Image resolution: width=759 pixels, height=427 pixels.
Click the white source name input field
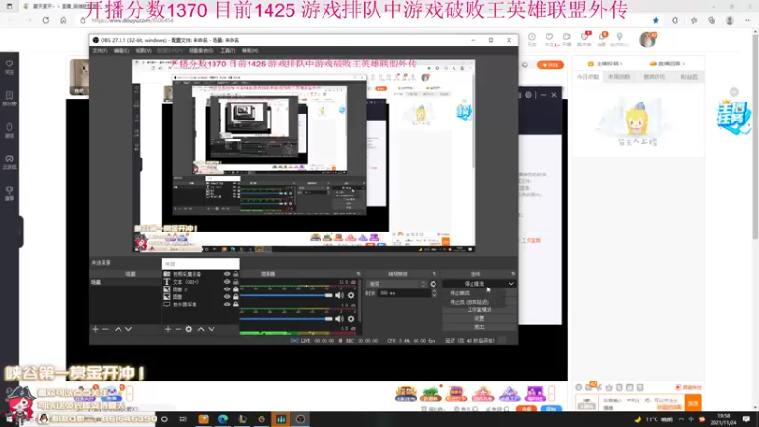coord(201,264)
